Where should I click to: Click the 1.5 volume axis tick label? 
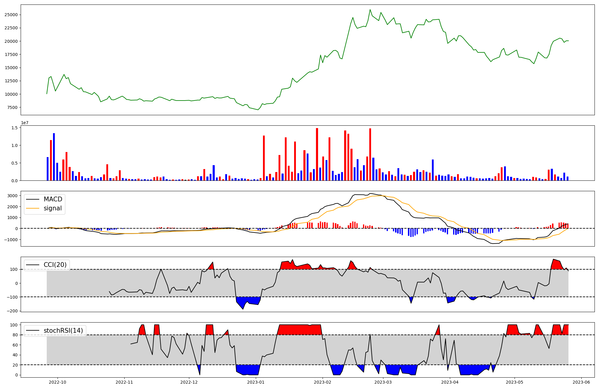click(x=14, y=128)
